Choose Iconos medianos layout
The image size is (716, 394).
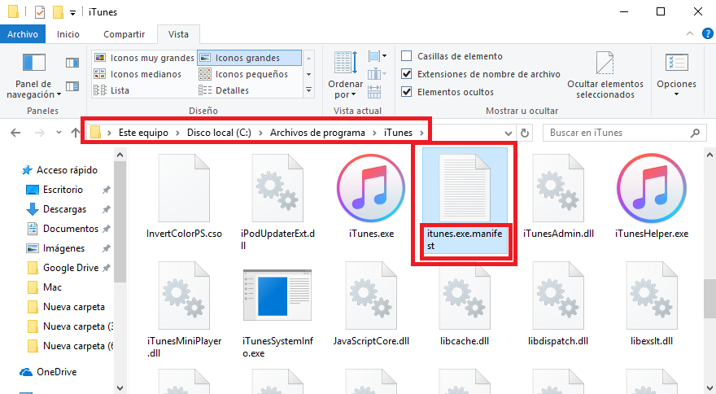coord(138,74)
